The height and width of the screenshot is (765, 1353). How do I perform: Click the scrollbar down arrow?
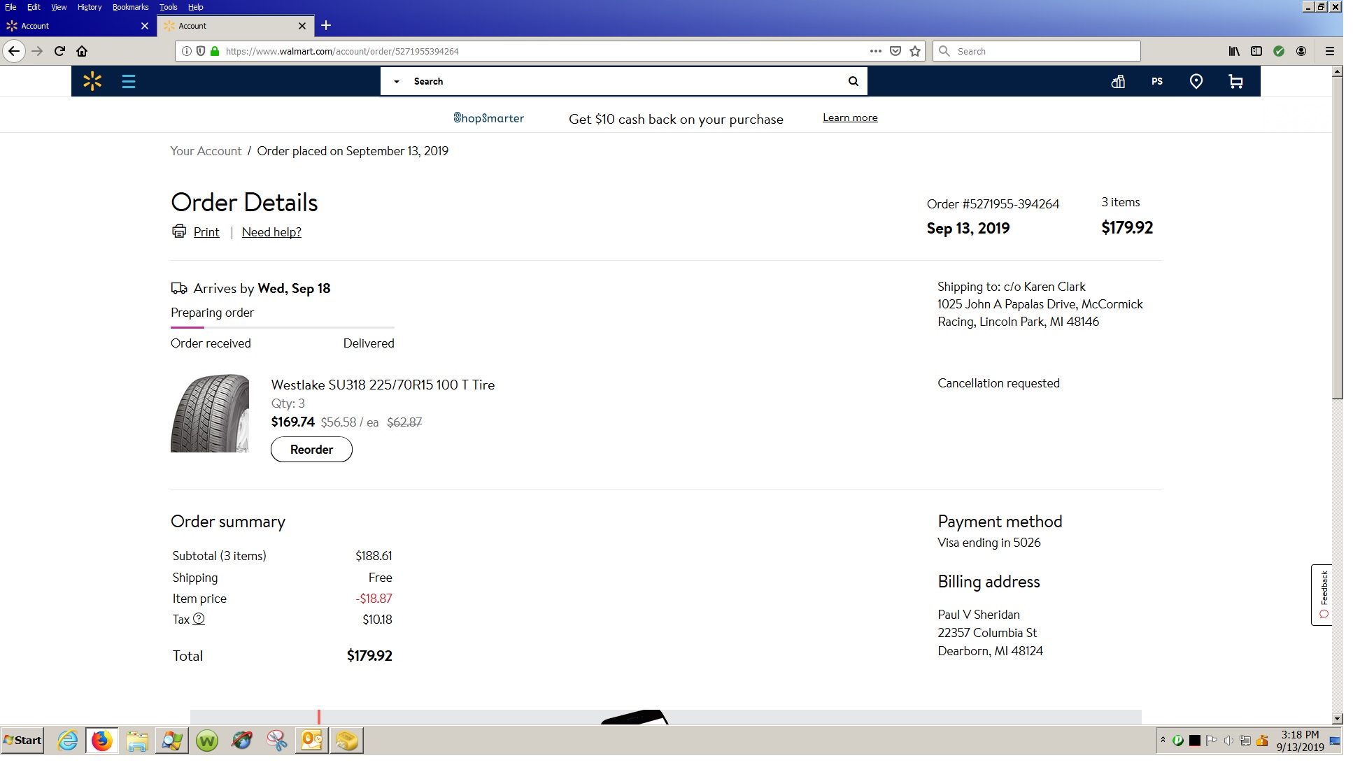[1337, 719]
